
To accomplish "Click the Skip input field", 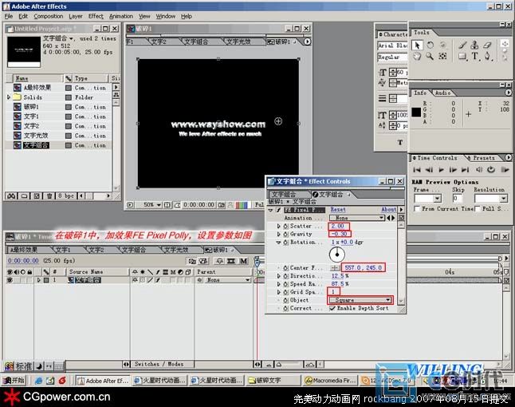I will point(458,198).
